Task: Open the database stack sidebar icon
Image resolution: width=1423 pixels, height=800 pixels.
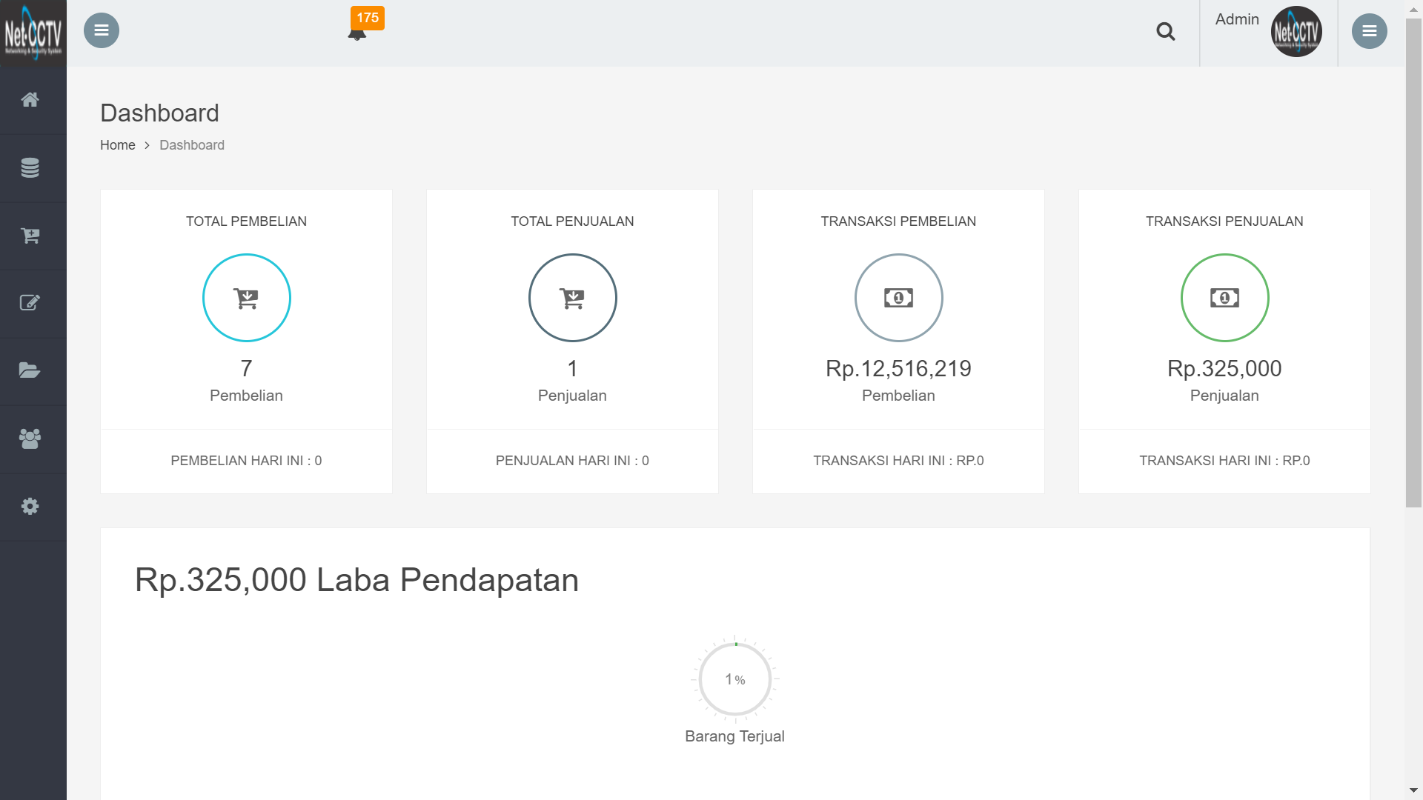Action: coord(30,168)
